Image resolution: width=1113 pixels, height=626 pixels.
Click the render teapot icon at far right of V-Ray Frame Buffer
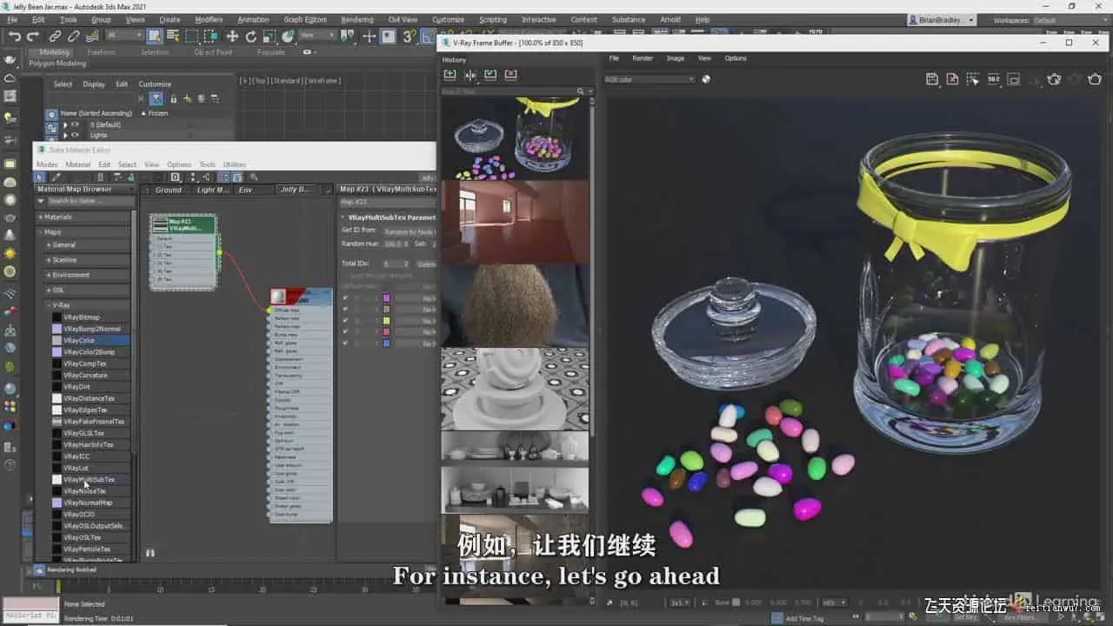[x=1096, y=79]
